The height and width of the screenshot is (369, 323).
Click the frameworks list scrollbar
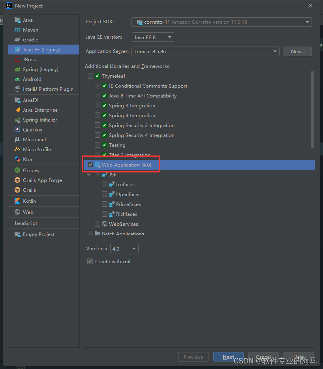313,110
